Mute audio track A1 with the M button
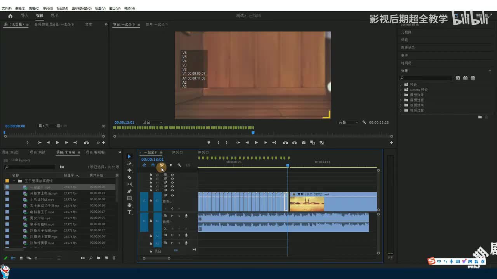 pos(172,216)
